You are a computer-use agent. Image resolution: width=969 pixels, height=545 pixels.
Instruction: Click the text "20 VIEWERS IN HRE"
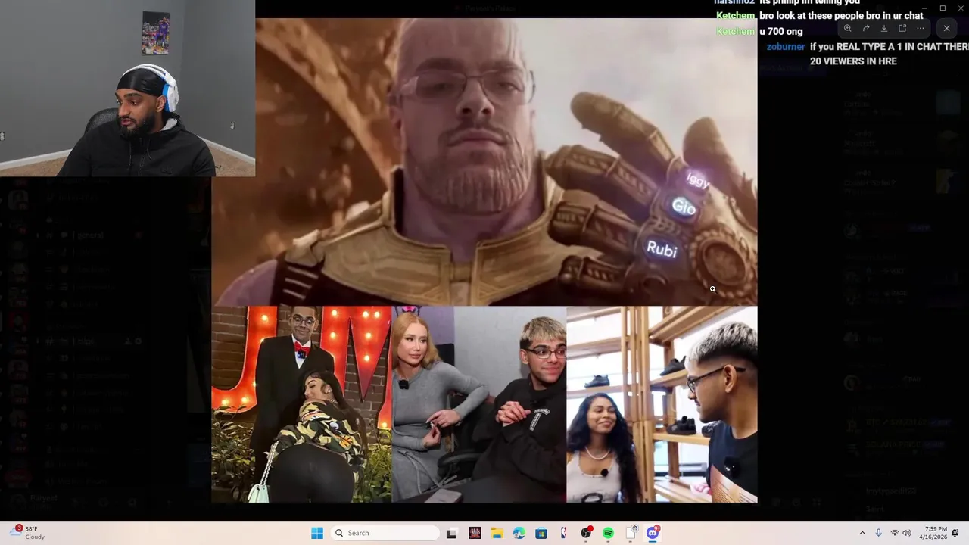tap(853, 61)
